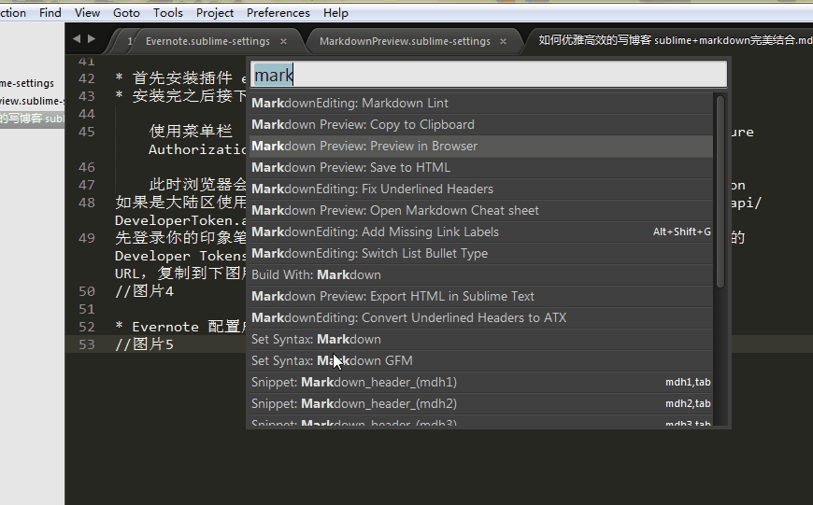813x505 pixels.
Task: Insert Snippet: Markdown_header_(mdh2)
Action: (x=481, y=404)
